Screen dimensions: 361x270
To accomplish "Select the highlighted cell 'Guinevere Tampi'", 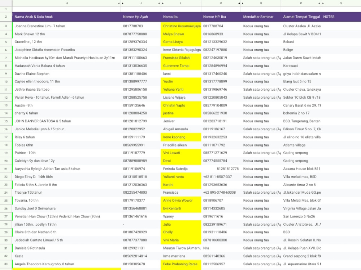I will 181,66.
